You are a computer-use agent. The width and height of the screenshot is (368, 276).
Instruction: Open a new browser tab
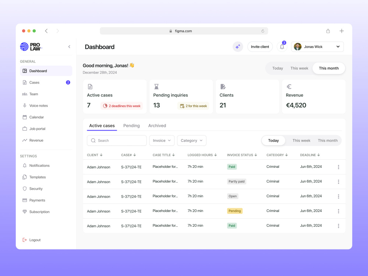pyautogui.click(x=342, y=31)
